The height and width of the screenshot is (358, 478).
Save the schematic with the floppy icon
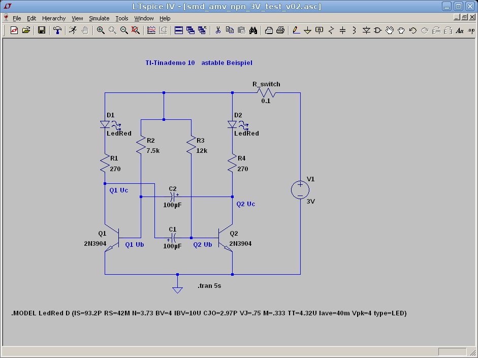click(x=42, y=30)
